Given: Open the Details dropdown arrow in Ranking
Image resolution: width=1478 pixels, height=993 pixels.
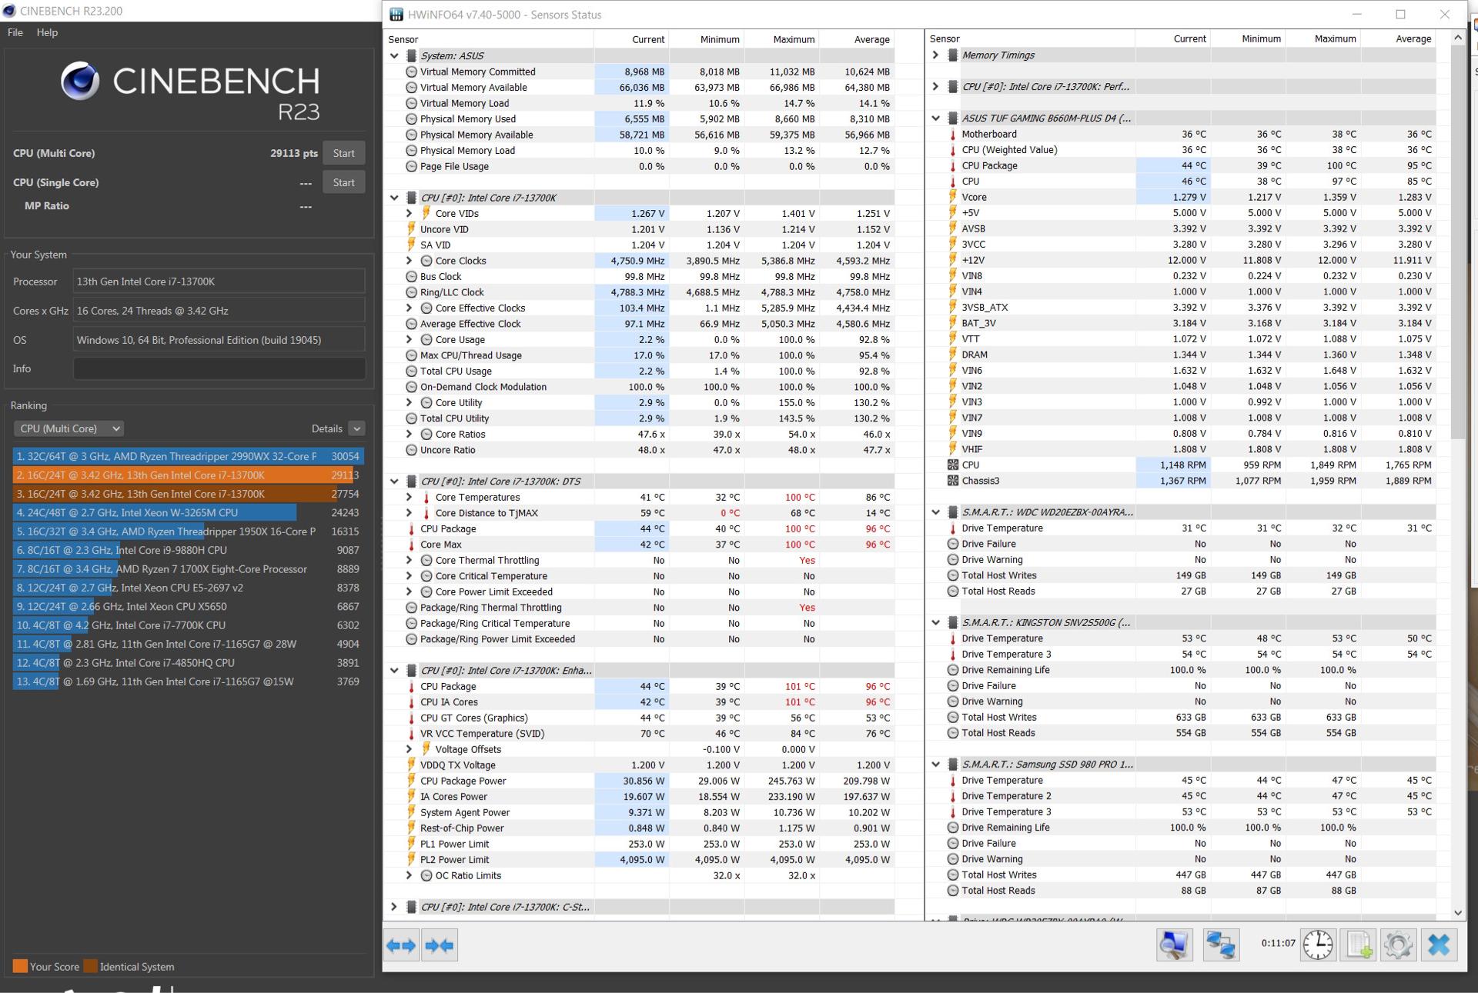Looking at the screenshot, I should 356,428.
